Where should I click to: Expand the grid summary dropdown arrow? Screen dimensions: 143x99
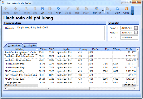point(138,85)
